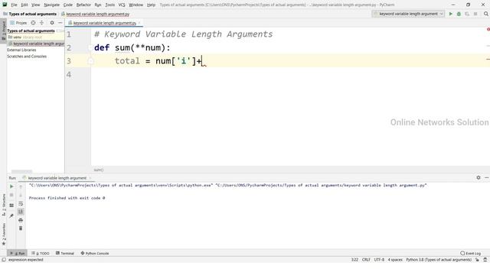Viewport: 490px width, 275px height.
Task: Select Scratches and Consoles node
Action: point(27,57)
